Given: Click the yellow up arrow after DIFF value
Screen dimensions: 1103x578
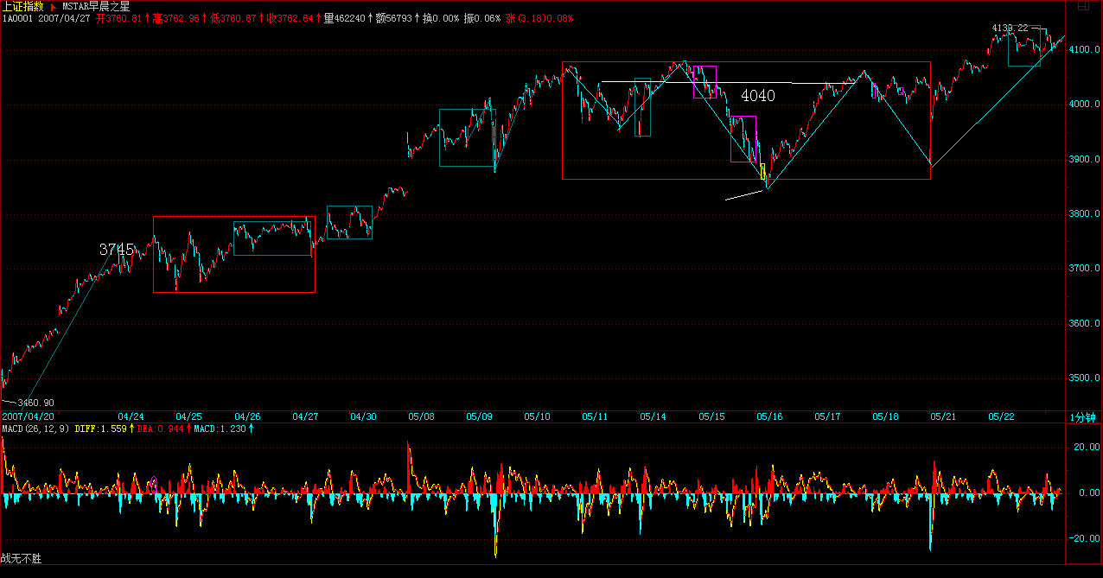Looking at the screenshot, I should [x=131, y=429].
